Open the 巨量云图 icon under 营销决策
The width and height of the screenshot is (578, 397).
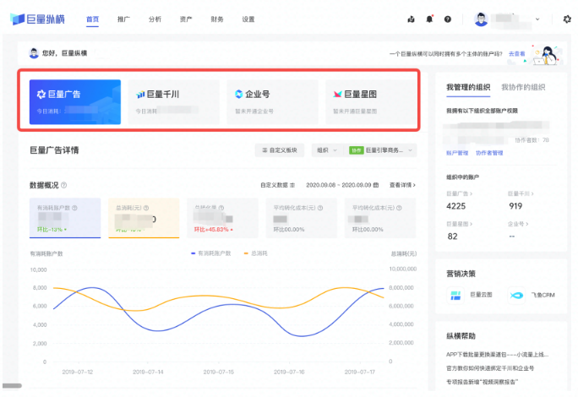pyautogui.click(x=455, y=295)
